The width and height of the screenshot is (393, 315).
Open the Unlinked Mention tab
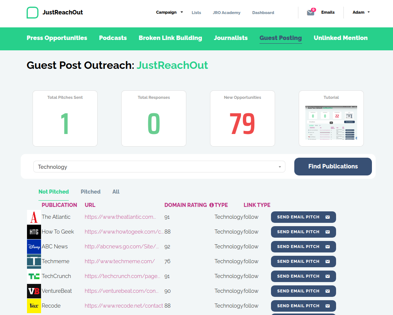coord(341,38)
